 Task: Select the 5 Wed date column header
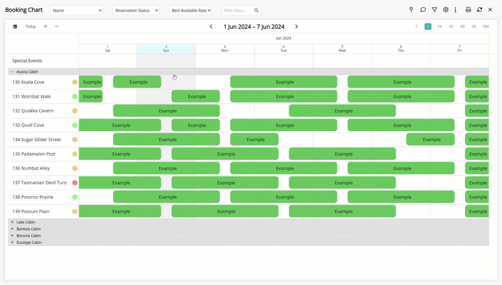coord(342,49)
